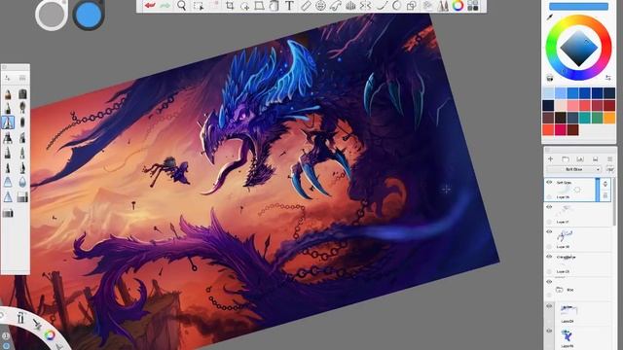The height and width of the screenshot is (350, 623).
Task: Pick the magenta-crimson swatch in bottom row
Action: point(561,129)
